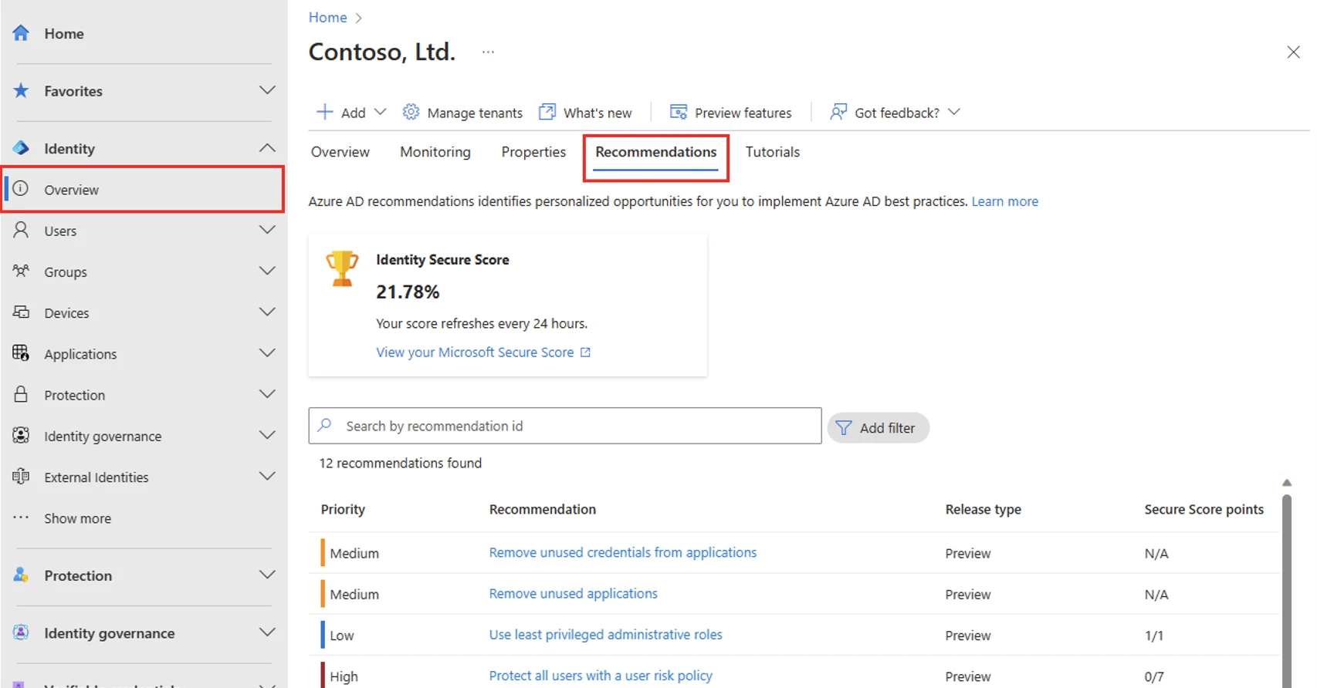1317x688 pixels.
Task: Click the Identity governance icon under Identity
Action: coord(21,436)
